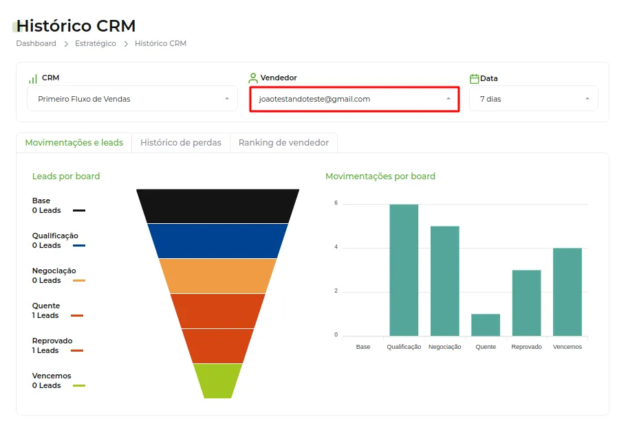Image resolution: width=628 pixels, height=421 pixels.
Task: Select the blue Qualificação funnel segment
Action: 217,241
